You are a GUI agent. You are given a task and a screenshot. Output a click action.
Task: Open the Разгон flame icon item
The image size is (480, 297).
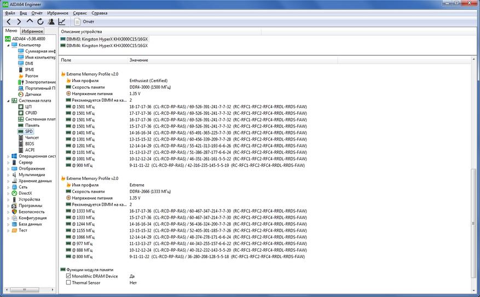pos(21,76)
